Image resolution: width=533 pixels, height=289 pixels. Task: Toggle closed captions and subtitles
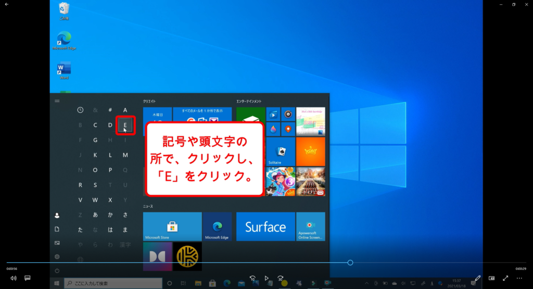[28, 278]
